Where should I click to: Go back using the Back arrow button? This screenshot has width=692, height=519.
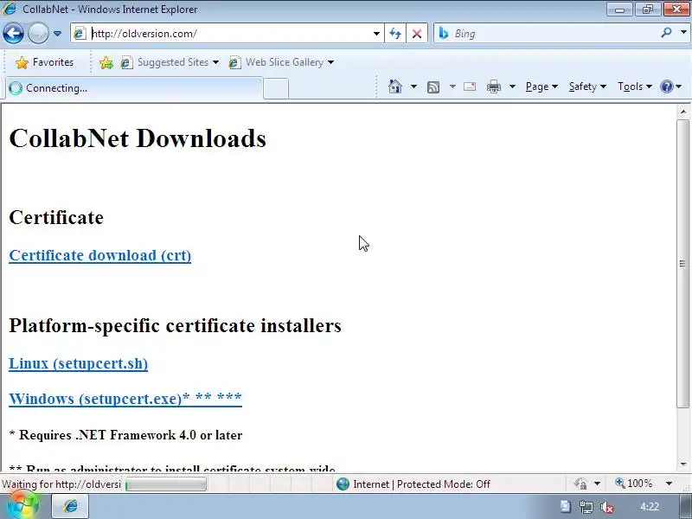pyautogui.click(x=13, y=34)
